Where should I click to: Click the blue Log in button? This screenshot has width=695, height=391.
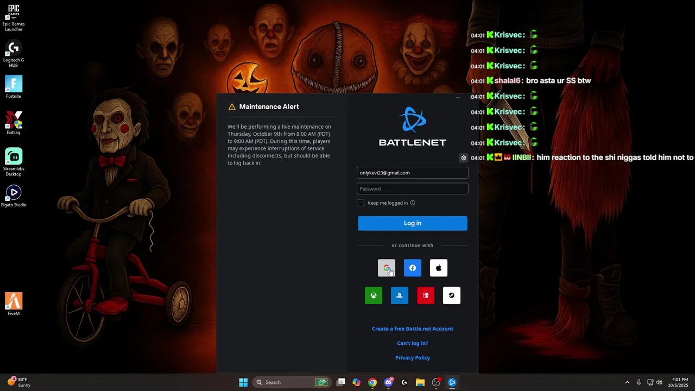[413, 223]
